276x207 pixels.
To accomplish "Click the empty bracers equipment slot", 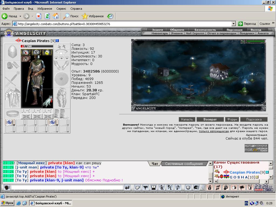I will coord(12,65).
